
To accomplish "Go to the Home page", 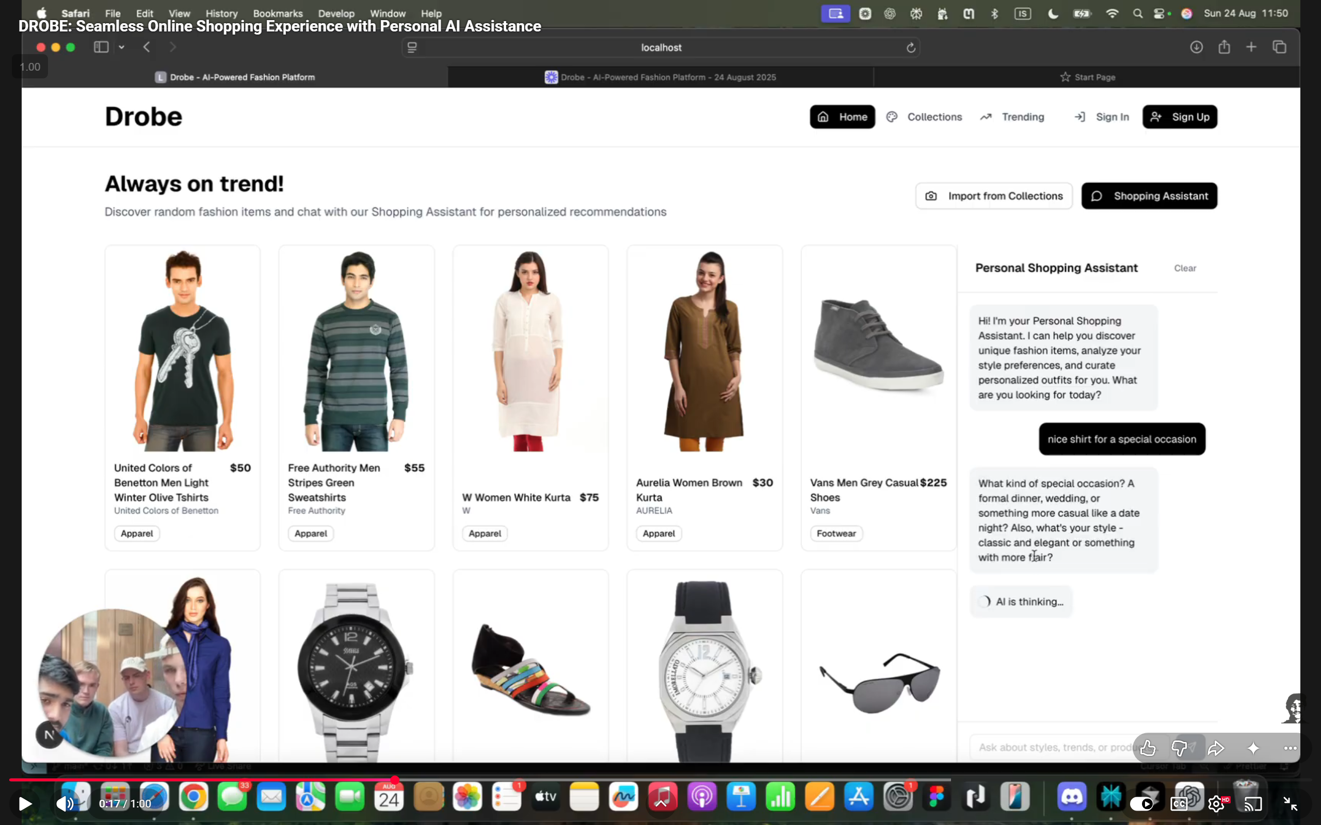I will pyautogui.click(x=842, y=117).
